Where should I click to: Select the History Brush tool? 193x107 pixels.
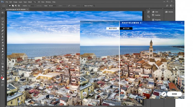click(2, 40)
